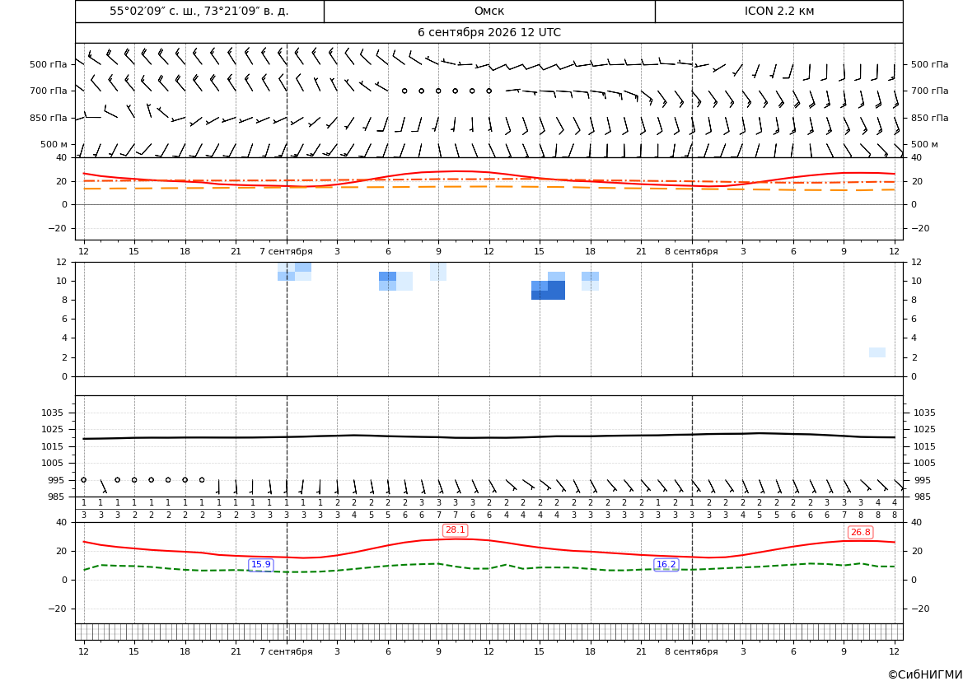Click the ©СибНИГМИ copyright text

[925, 675]
